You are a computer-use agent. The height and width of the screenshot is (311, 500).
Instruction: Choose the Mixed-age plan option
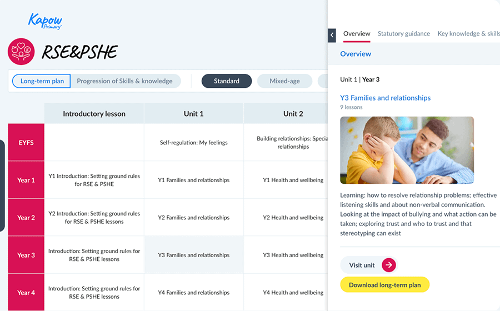[284, 81]
